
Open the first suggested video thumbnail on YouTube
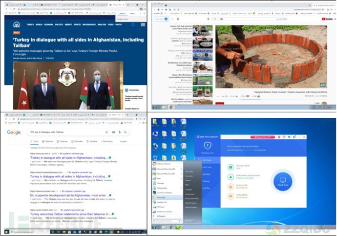(203, 30)
